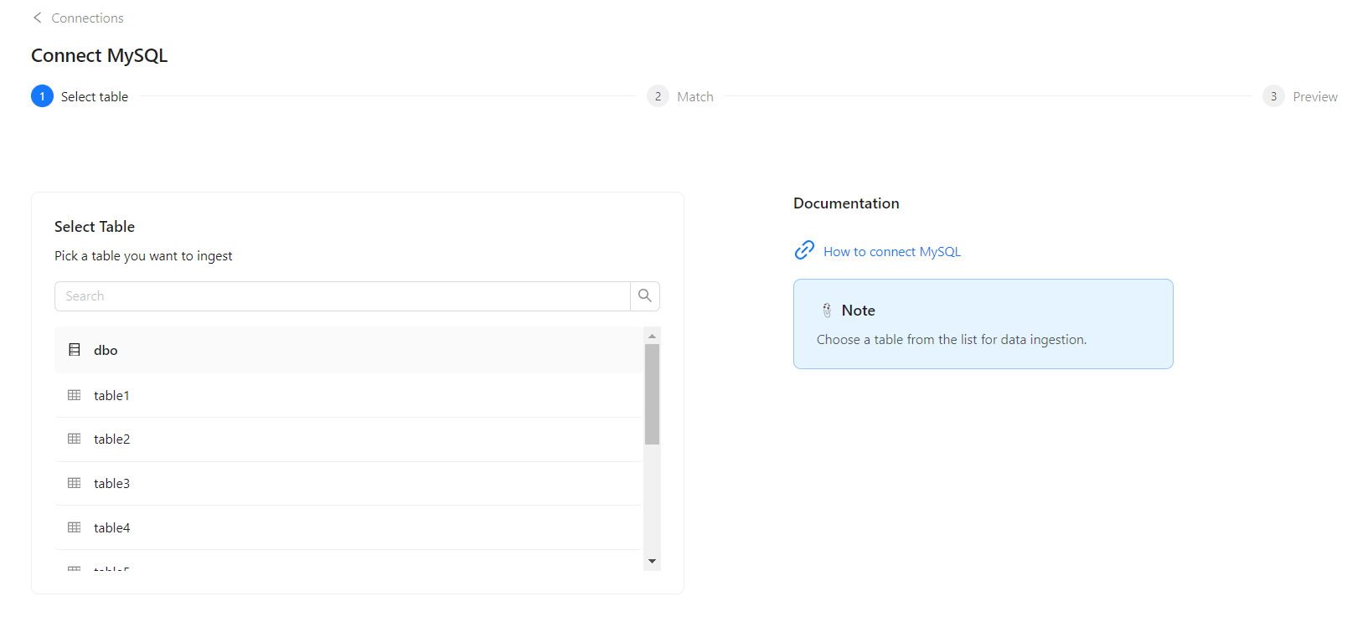Viewport: 1368px width, 627px height.
Task: Select step 2 circle for Match
Action: [658, 96]
